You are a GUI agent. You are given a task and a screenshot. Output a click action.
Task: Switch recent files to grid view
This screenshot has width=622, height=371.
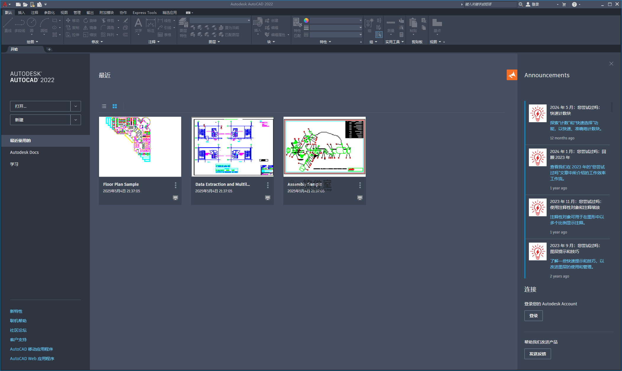[x=115, y=106]
